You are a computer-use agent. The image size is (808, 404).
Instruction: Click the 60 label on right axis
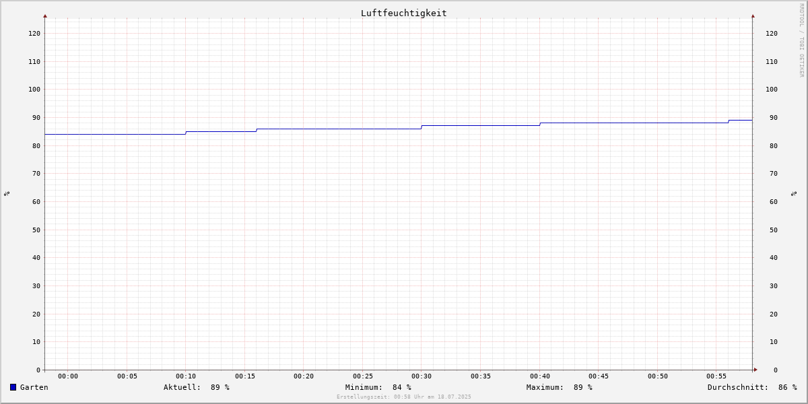tap(774, 202)
